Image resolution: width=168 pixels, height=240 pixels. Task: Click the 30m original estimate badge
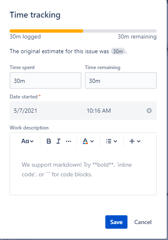tap(118, 51)
